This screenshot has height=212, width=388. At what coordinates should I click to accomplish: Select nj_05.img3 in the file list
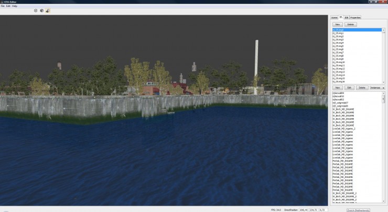tap(357, 39)
